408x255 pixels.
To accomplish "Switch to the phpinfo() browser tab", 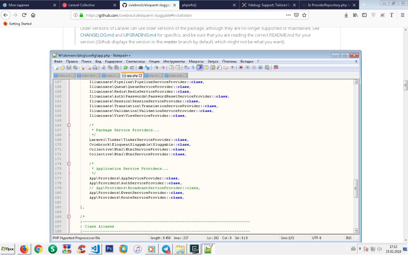I will coord(209,5).
